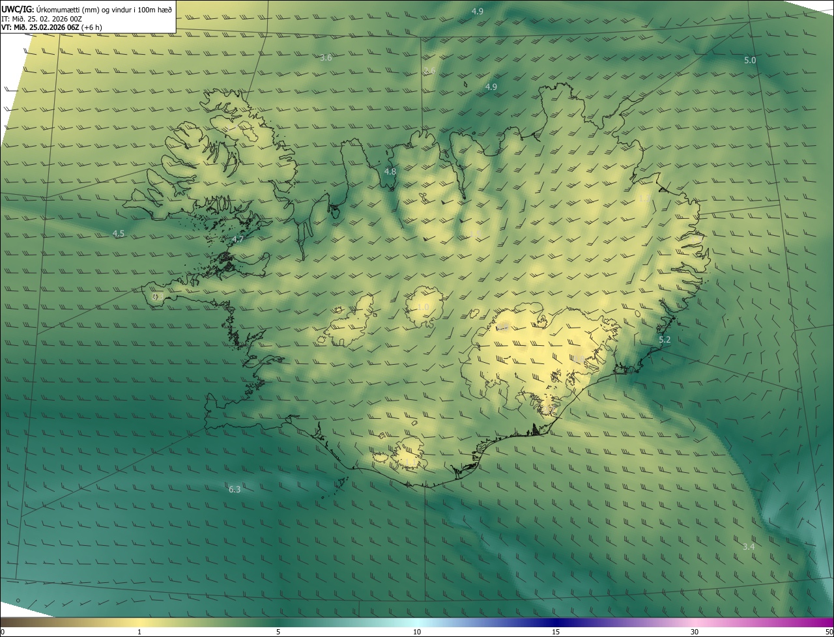Click the '0' tick on the color scale
This screenshot has height=637, width=834.
tap(3, 632)
